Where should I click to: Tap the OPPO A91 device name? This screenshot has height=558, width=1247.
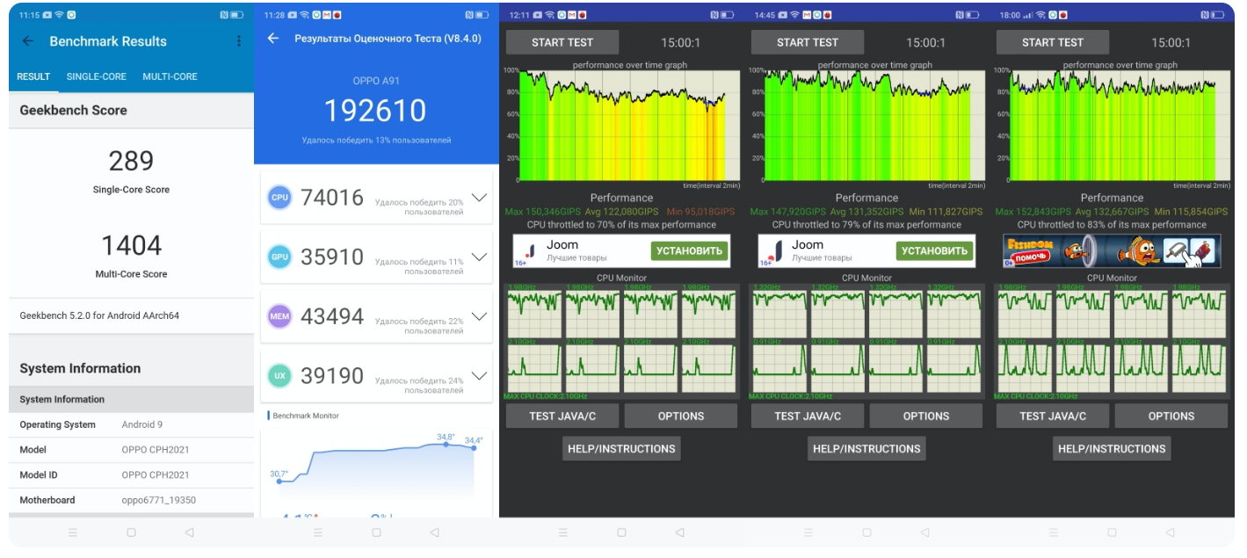[376, 81]
